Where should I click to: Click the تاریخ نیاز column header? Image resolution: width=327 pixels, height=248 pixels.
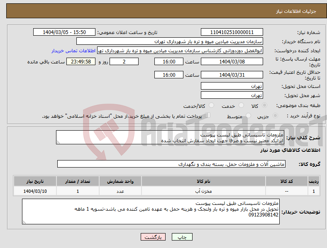click(35, 181)
